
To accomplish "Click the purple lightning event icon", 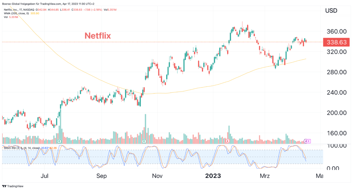I will click(306, 141).
